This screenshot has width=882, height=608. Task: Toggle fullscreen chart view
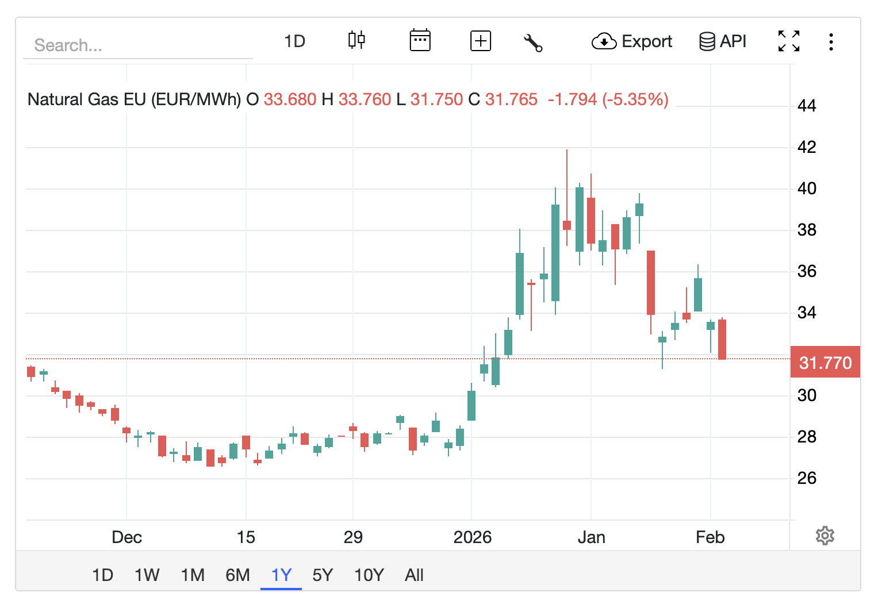[x=789, y=41]
